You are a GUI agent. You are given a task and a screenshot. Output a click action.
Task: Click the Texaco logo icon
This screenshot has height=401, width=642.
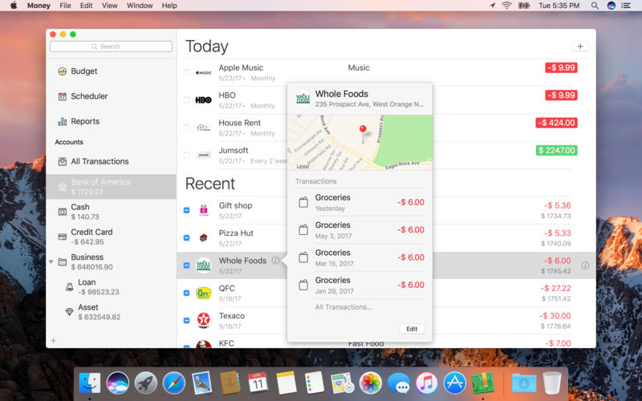(204, 320)
